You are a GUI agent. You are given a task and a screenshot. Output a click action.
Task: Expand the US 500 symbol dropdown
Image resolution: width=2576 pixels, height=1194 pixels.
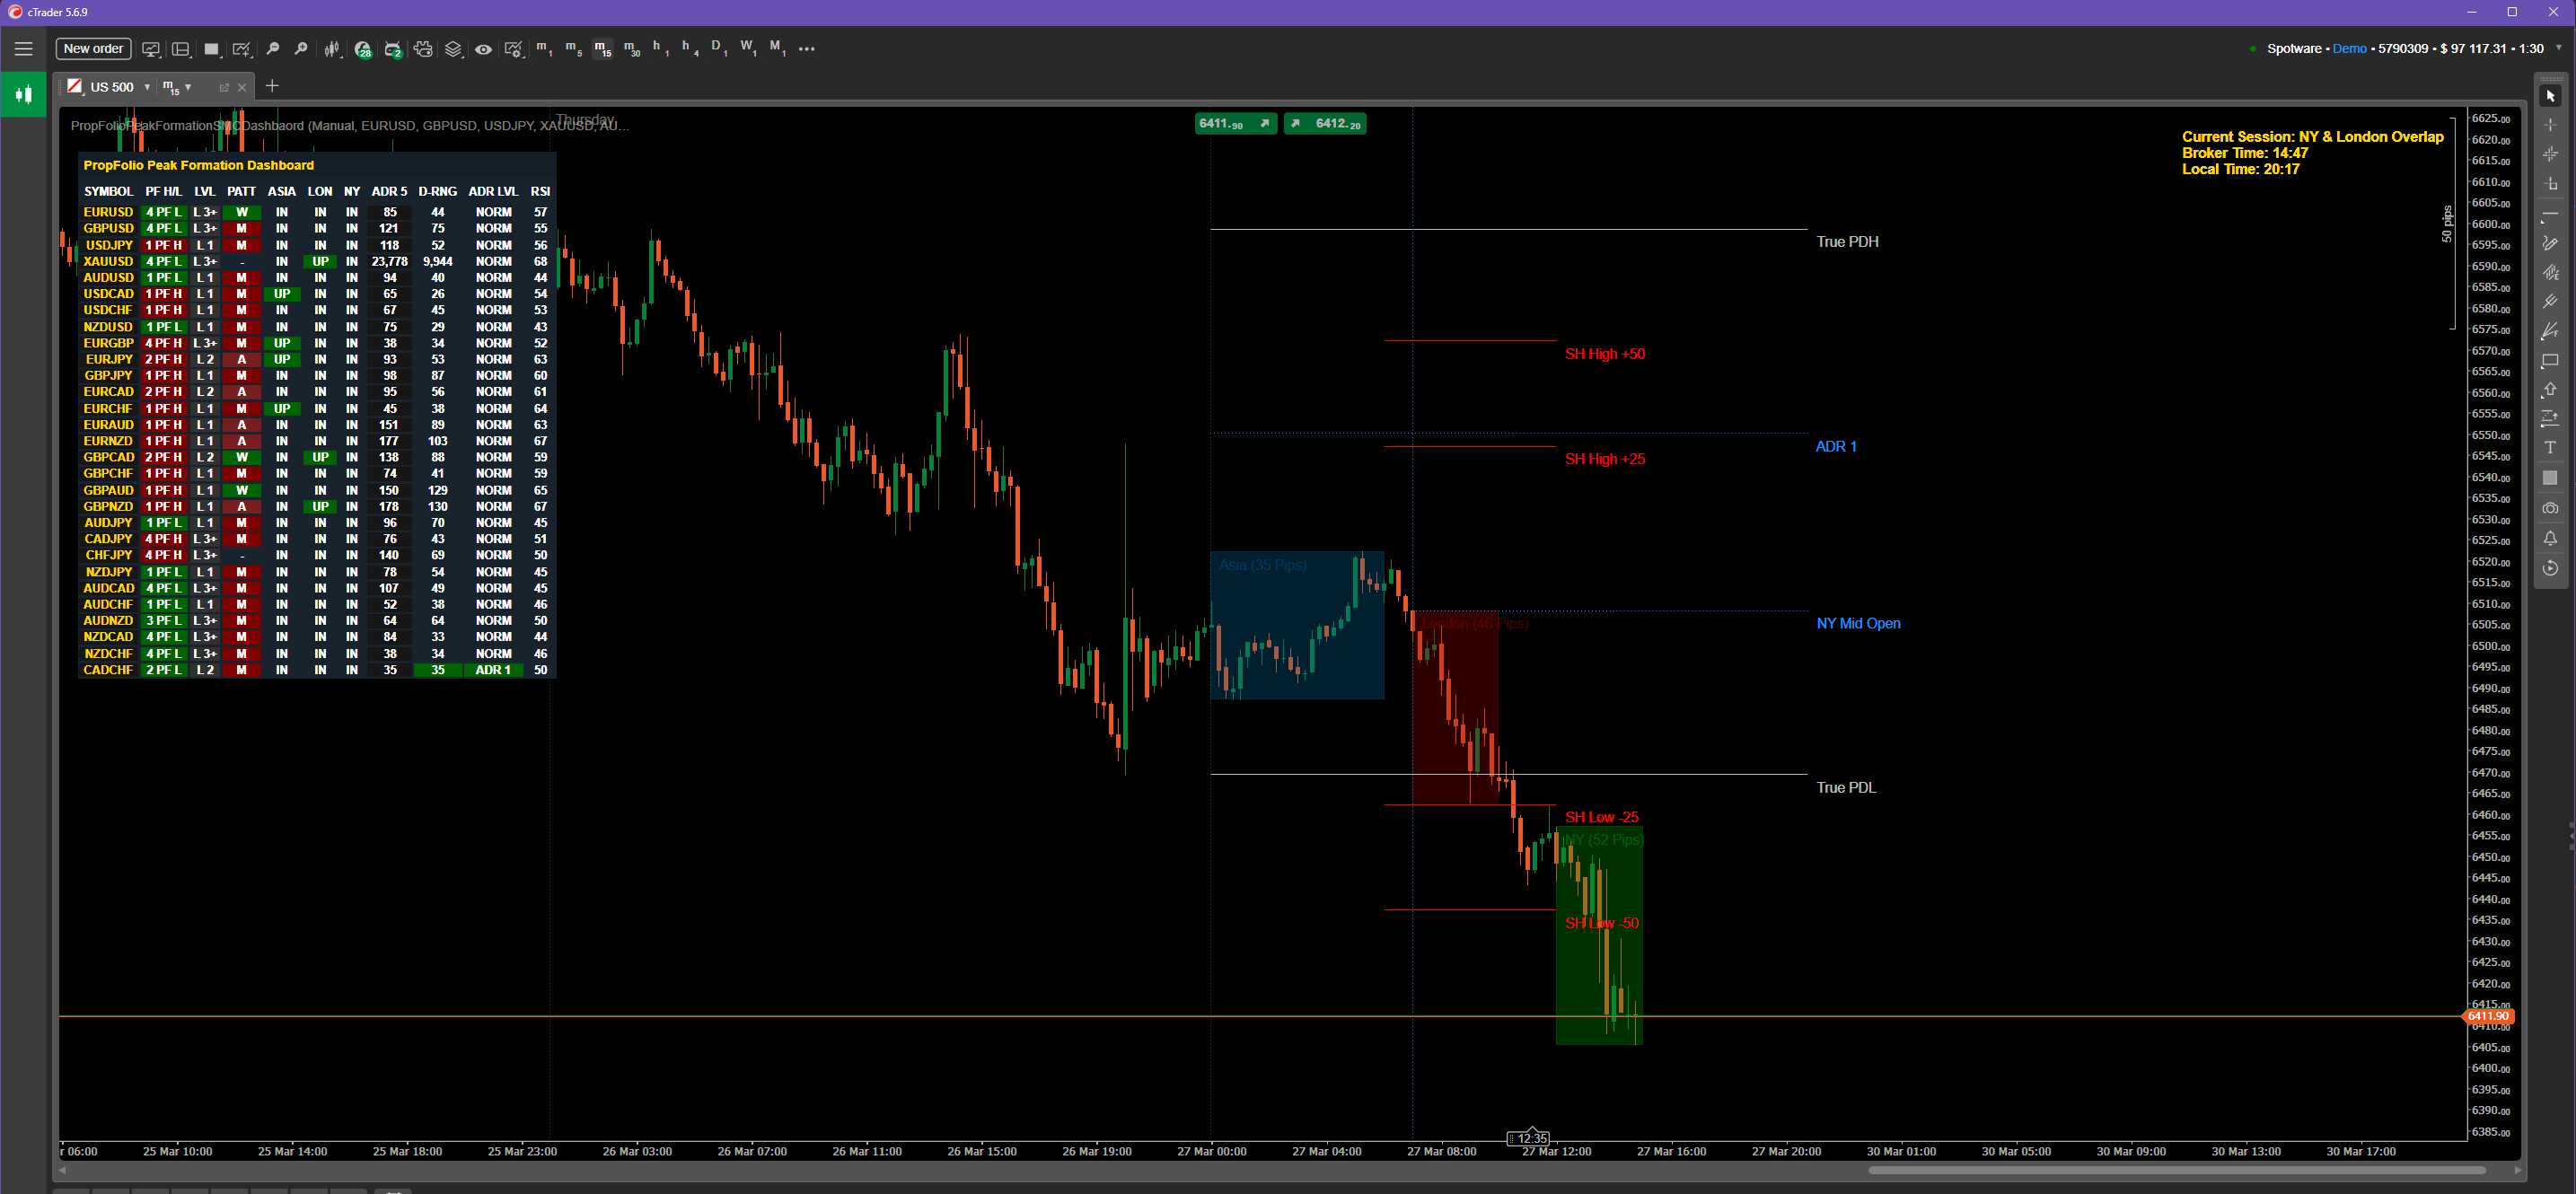coord(147,87)
